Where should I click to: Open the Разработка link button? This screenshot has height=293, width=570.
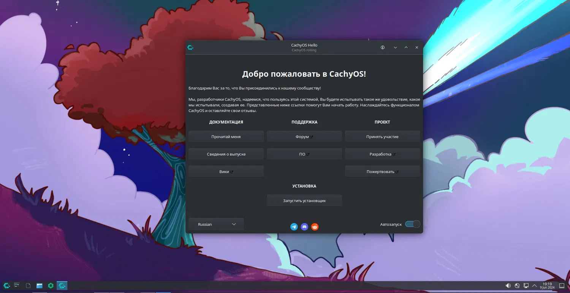tap(383, 154)
